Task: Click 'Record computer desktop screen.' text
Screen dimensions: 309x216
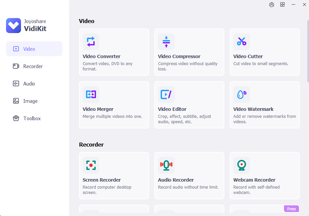Action: 107,190
